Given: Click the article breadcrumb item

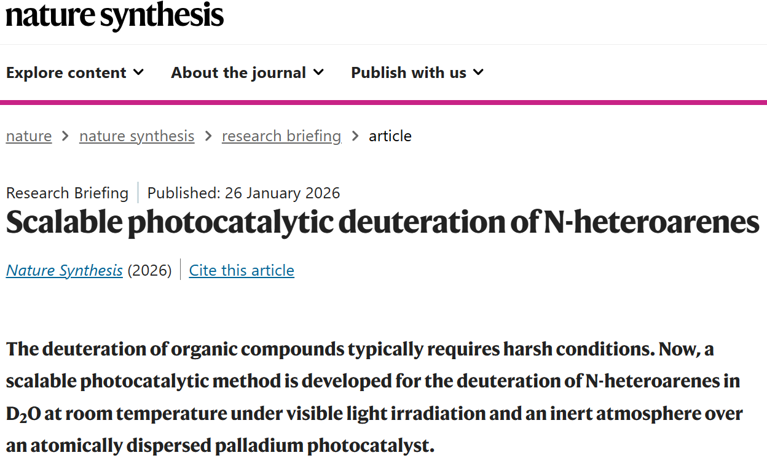Looking at the screenshot, I should [x=390, y=136].
